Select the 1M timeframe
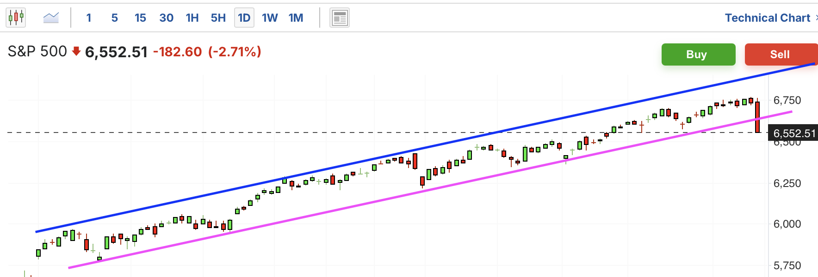The image size is (818, 277). (x=296, y=18)
